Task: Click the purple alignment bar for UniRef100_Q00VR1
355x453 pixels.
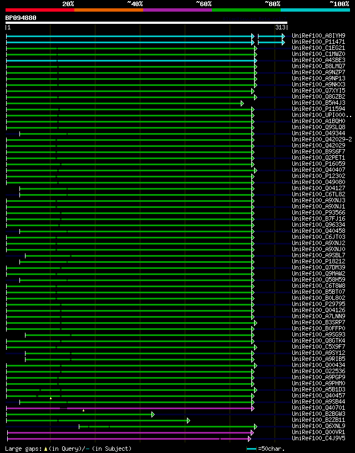Action: click(x=129, y=433)
